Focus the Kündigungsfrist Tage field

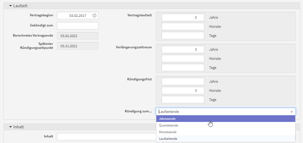183,100
